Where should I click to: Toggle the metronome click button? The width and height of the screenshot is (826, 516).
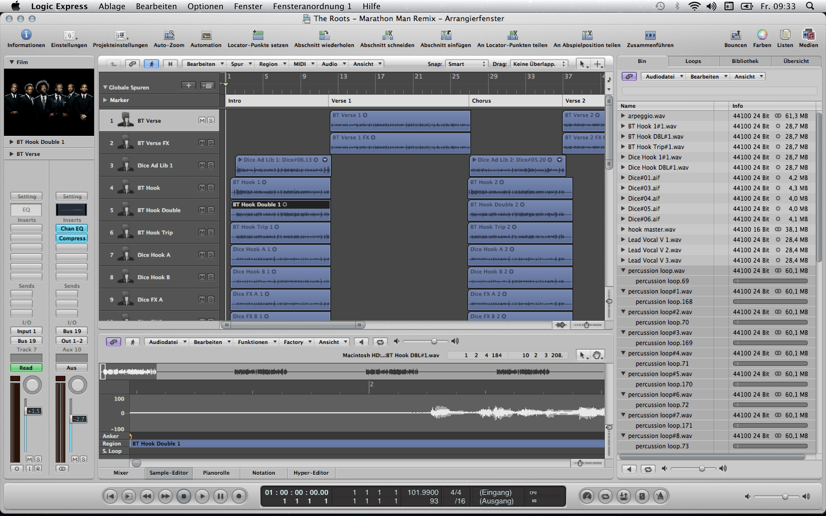pyautogui.click(x=661, y=496)
